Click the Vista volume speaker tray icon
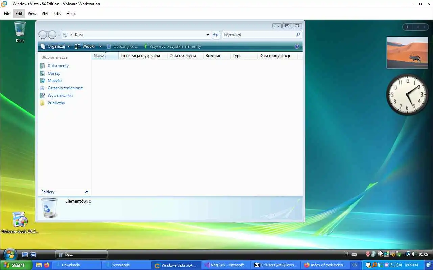Image resolution: width=433 pixels, height=270 pixels. (414, 254)
